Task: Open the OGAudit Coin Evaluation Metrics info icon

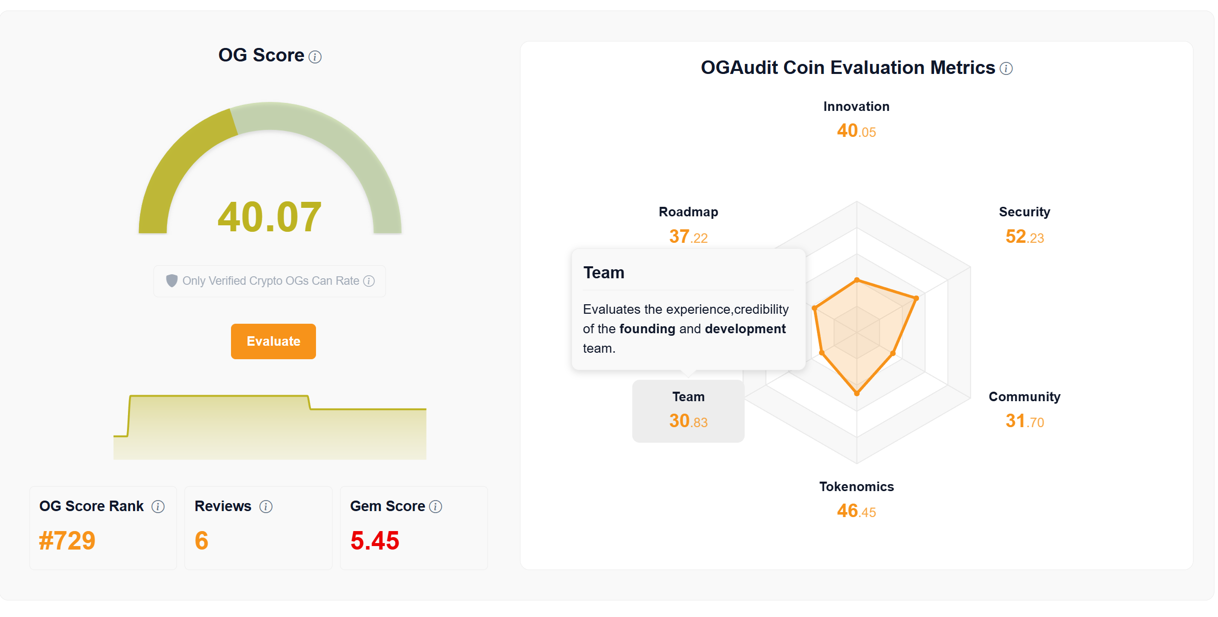Action: point(1005,68)
